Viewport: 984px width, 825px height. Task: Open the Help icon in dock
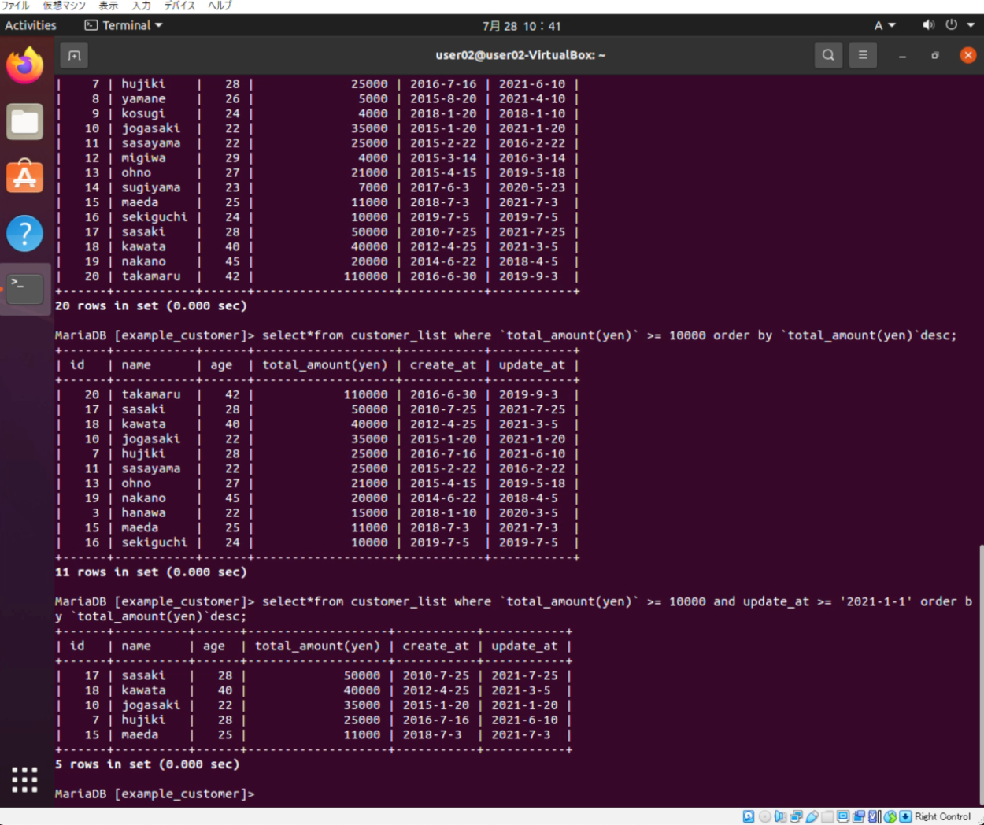coord(24,234)
